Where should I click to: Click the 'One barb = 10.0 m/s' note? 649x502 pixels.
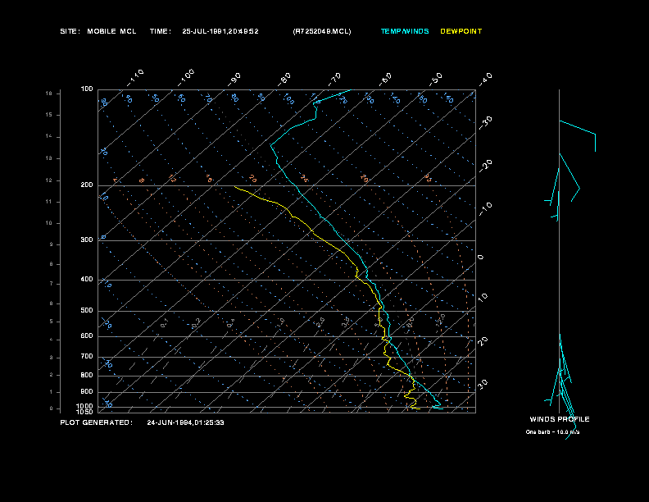(x=552, y=432)
